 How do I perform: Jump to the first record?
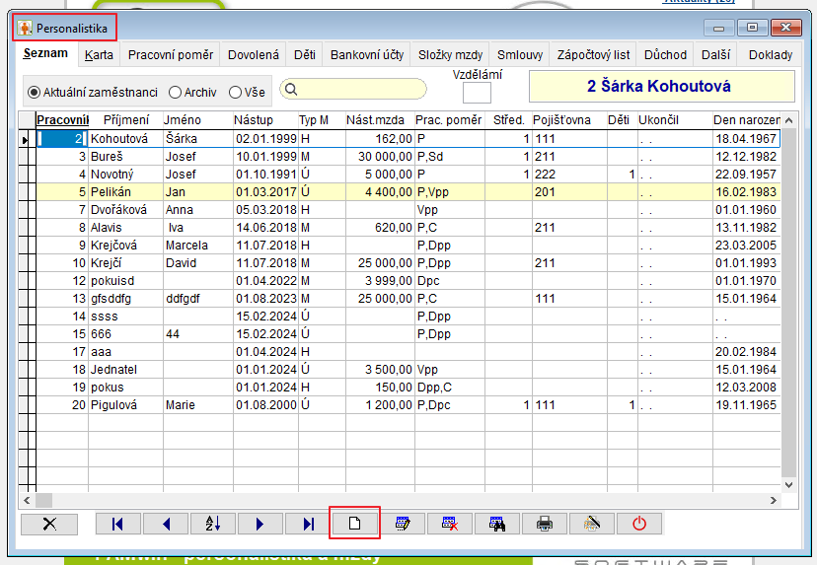point(117,524)
